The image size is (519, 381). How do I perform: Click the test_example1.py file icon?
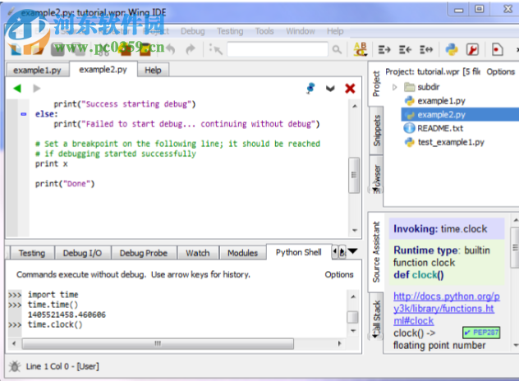[410, 142]
